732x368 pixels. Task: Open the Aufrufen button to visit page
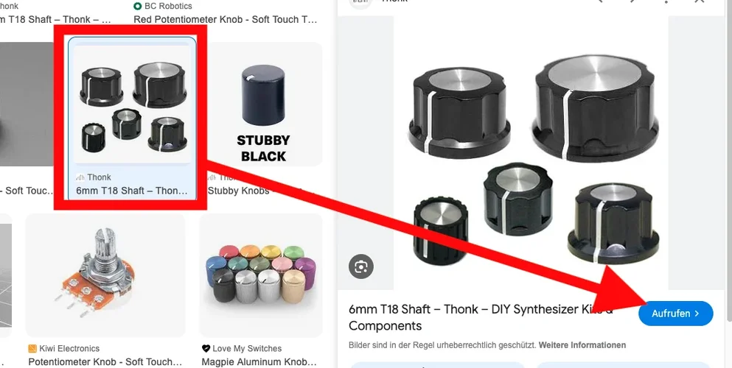click(675, 314)
